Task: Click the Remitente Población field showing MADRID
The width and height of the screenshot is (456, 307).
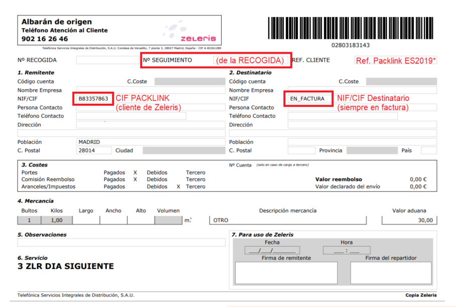Action: 150,142
